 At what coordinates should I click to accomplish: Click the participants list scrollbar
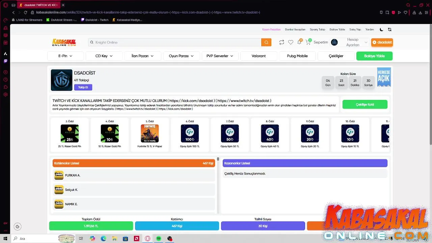[x=218, y=159]
